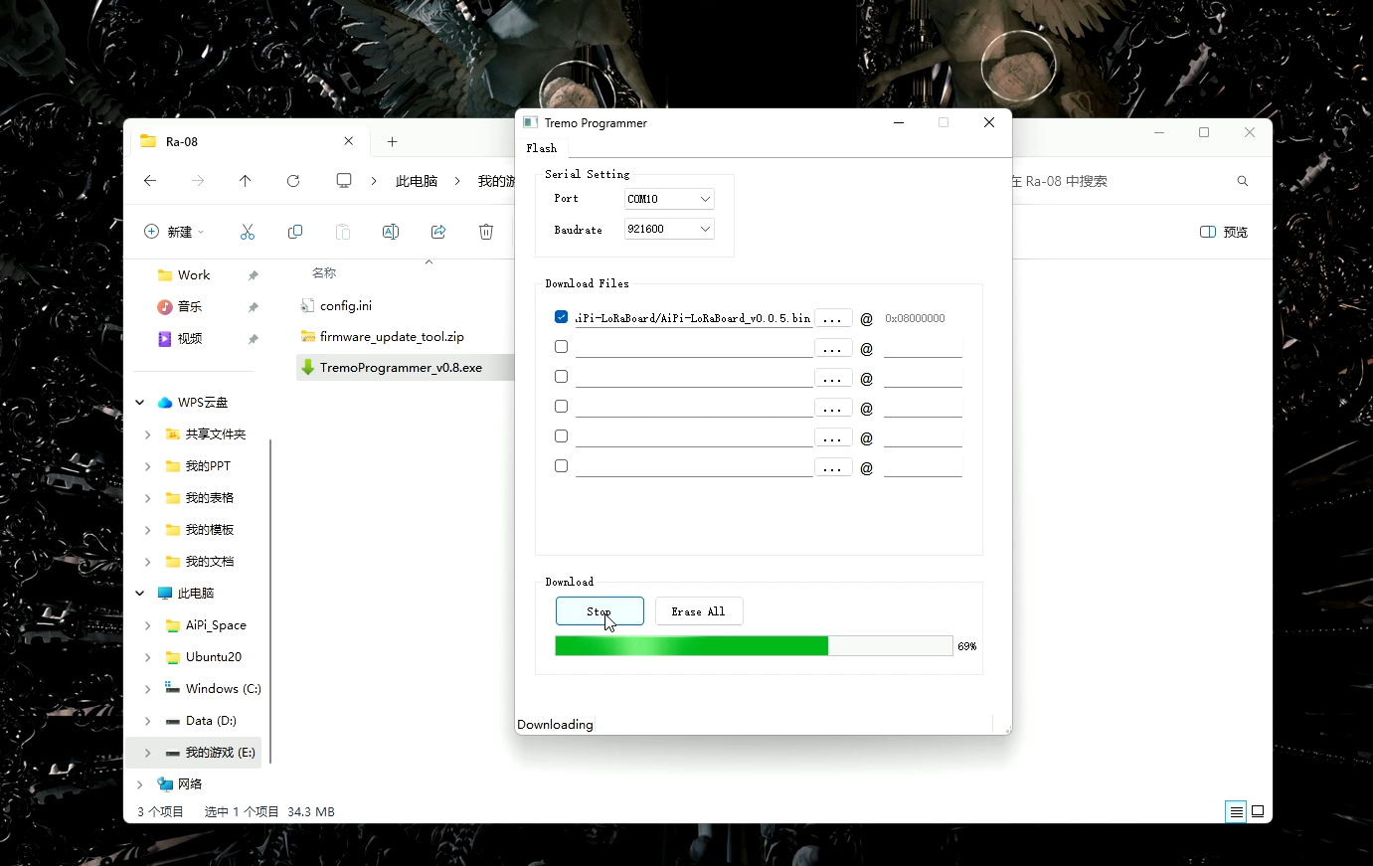Click the 此电脑 breadcrumb in address bar

[417, 181]
